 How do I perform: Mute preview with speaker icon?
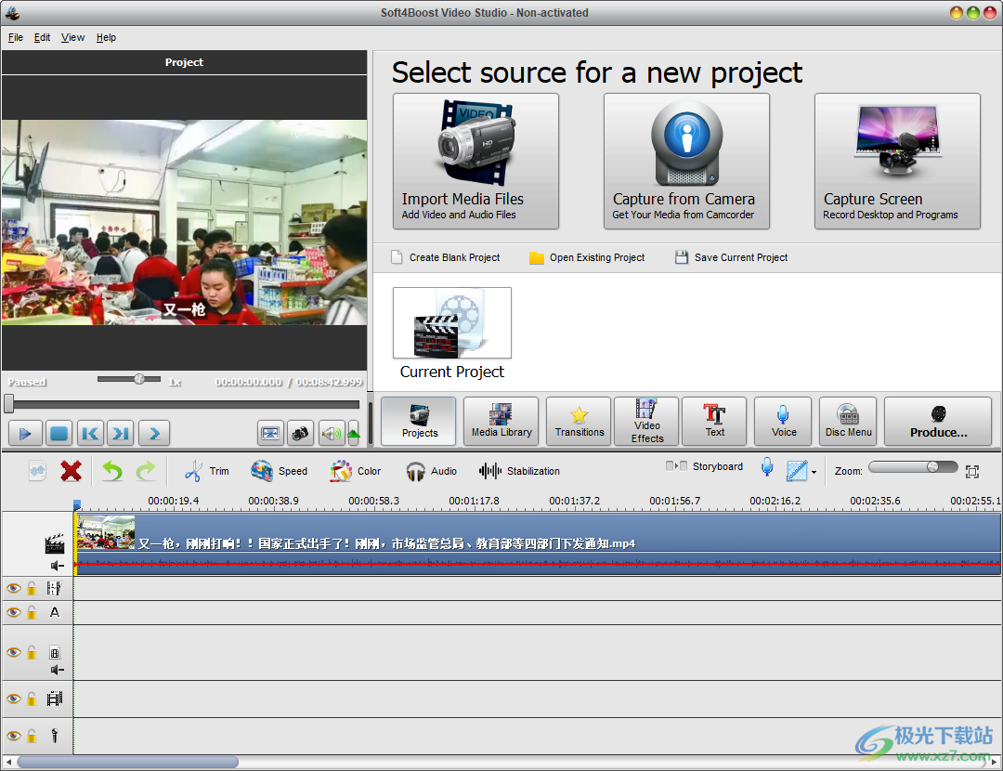(332, 434)
